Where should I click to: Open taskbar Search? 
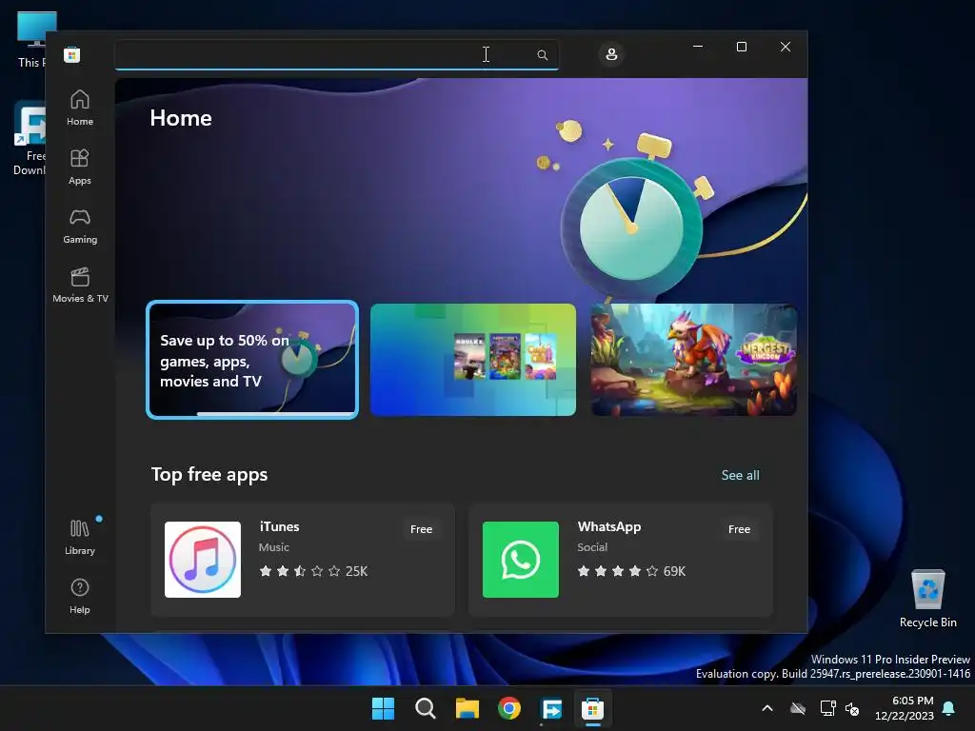[426, 708]
